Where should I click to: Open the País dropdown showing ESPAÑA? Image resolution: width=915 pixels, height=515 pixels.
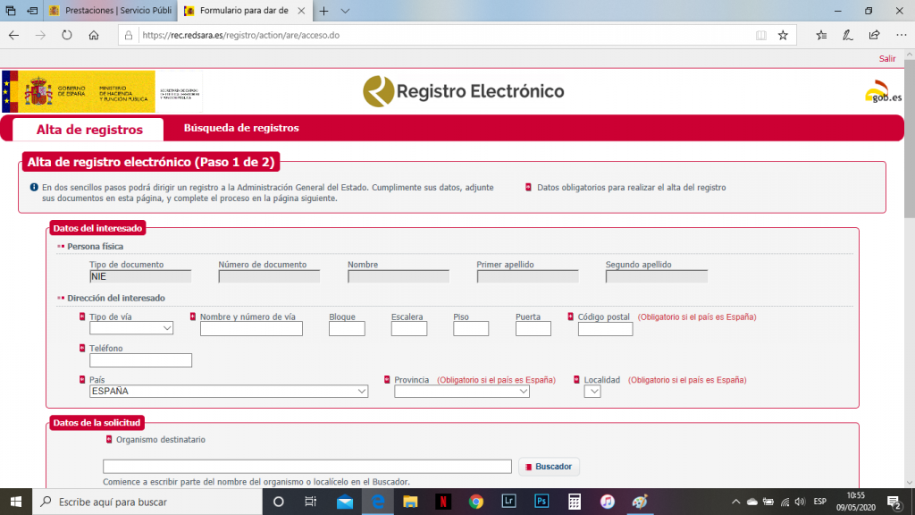tap(229, 391)
